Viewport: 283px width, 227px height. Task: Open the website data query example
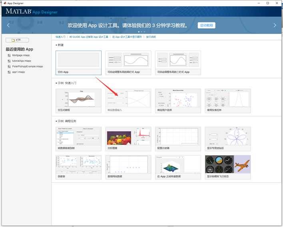(x=128, y=167)
